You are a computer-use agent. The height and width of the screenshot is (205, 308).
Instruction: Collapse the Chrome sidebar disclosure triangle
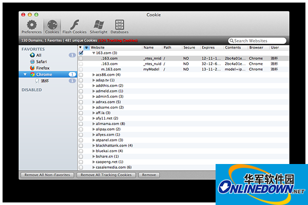pos(25,74)
